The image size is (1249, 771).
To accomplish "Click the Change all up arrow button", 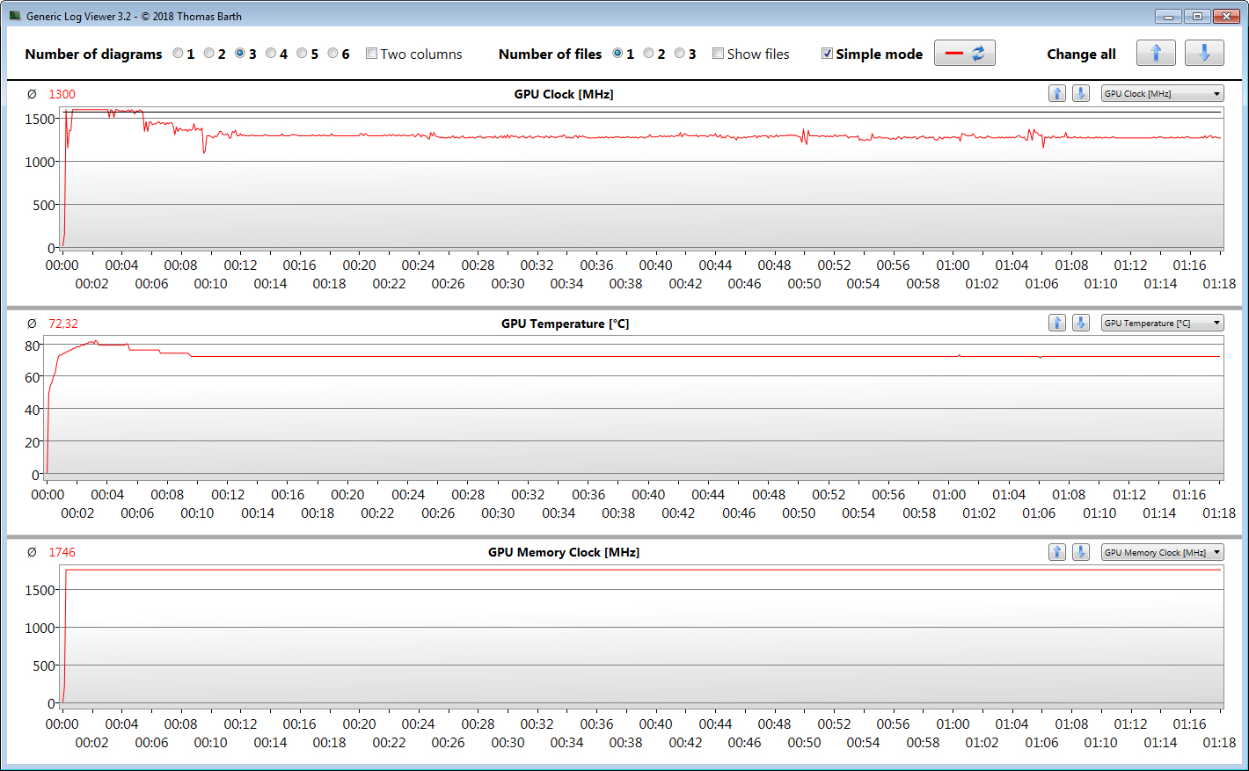I will coord(1156,54).
